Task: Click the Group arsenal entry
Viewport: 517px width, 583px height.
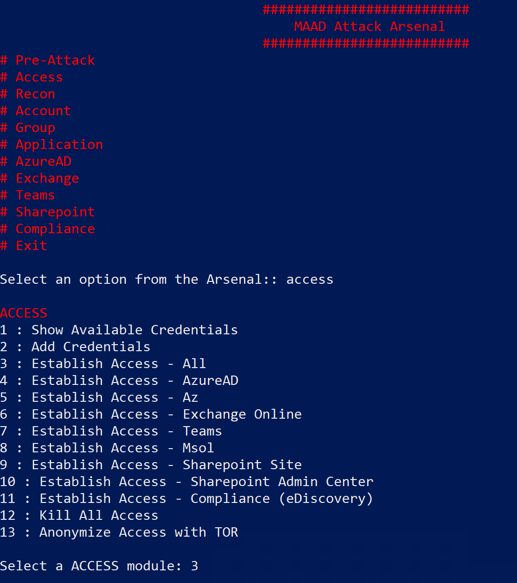Action: (35, 128)
